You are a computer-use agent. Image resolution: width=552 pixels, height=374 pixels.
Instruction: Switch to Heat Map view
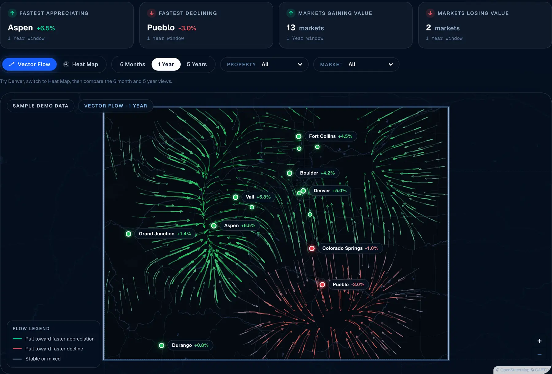81,64
